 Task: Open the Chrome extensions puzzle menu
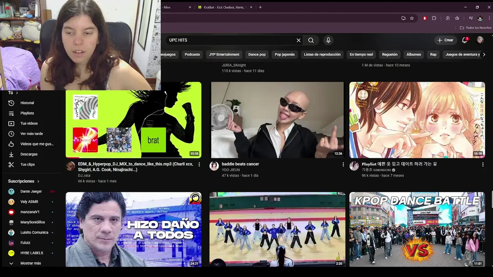coord(434,18)
